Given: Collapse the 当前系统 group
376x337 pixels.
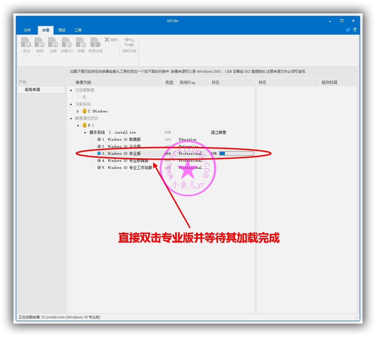Looking at the screenshot, I should 71,104.
